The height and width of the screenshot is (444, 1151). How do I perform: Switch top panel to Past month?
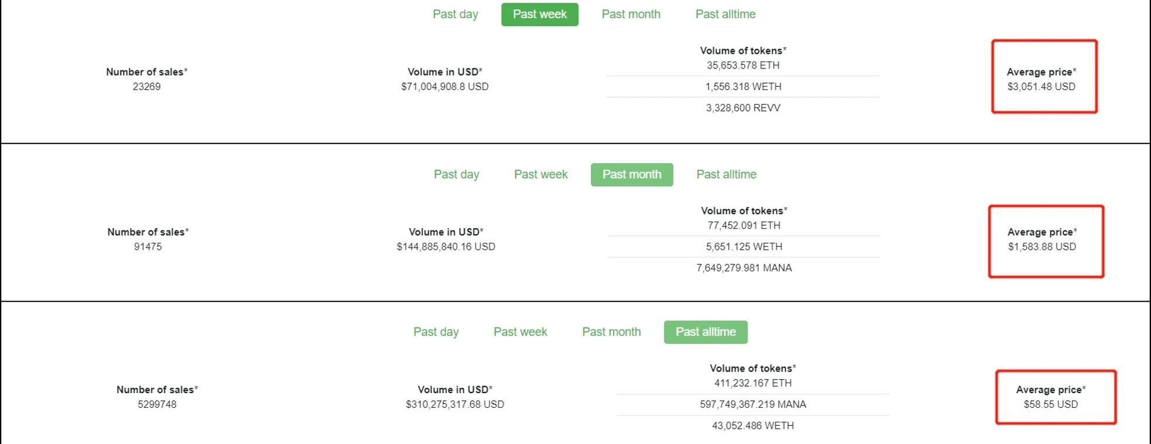(x=631, y=14)
